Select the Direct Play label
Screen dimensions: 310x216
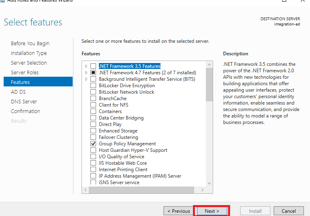[x=110, y=124]
